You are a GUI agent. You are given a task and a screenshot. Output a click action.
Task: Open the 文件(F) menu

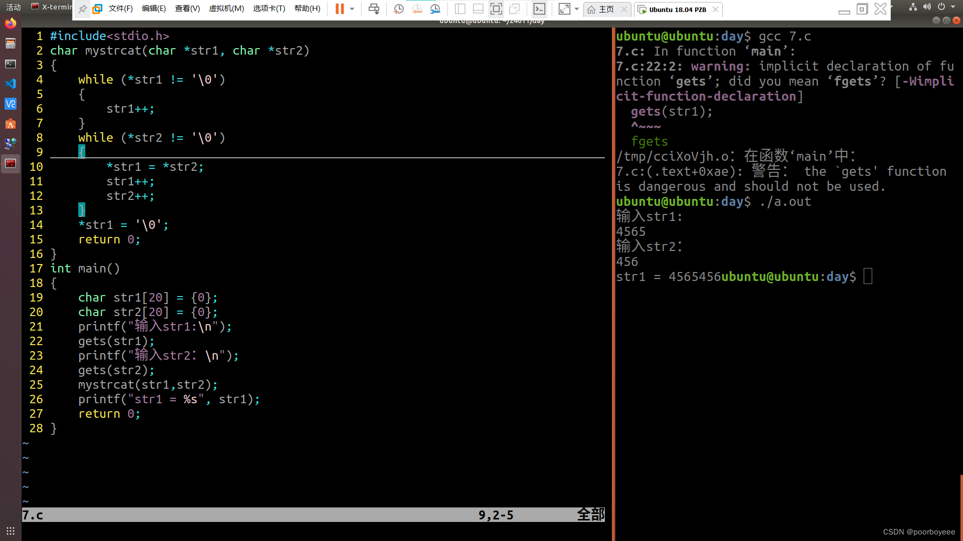(120, 9)
